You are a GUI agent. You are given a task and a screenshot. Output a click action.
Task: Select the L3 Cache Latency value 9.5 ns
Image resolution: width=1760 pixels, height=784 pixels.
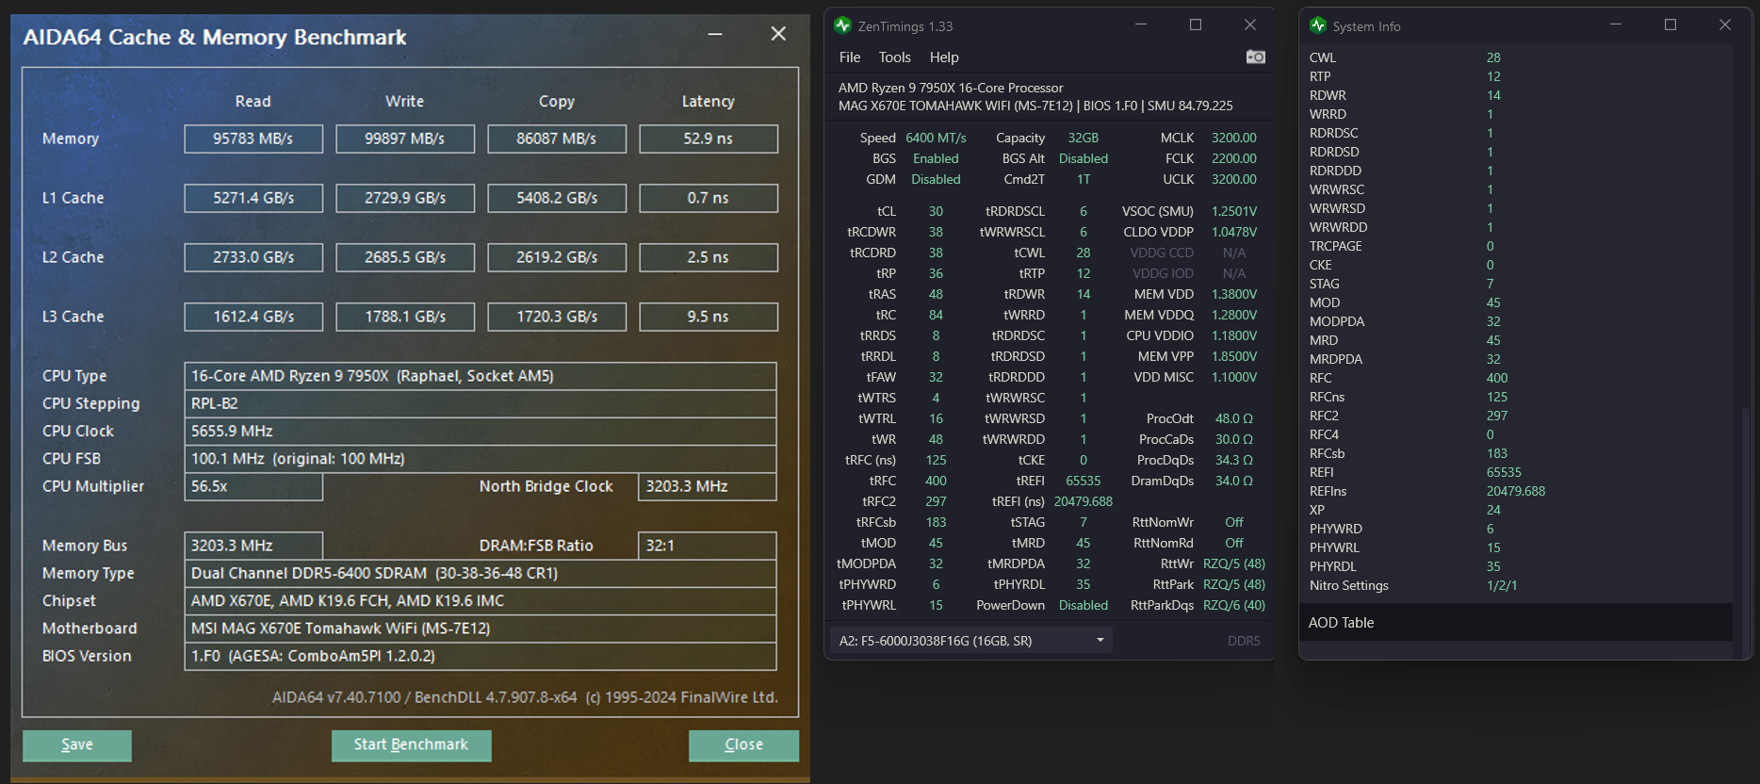click(x=709, y=317)
